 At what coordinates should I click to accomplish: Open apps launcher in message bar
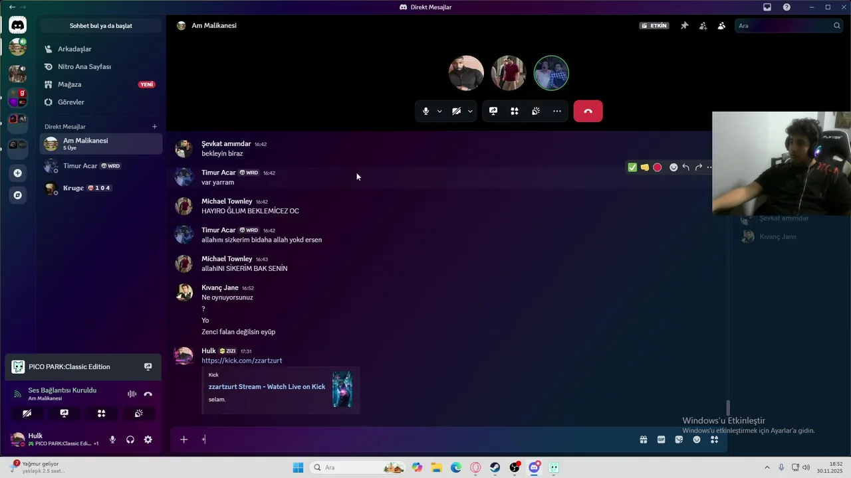715,439
